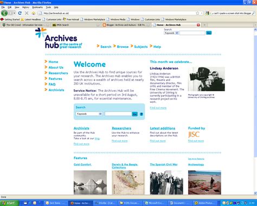Viewport: 257px width, 206px height.
Task: Follow Find out more under JISC
Action: point(196,141)
